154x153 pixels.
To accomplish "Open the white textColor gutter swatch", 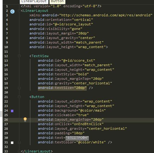I will coord(12,143).
